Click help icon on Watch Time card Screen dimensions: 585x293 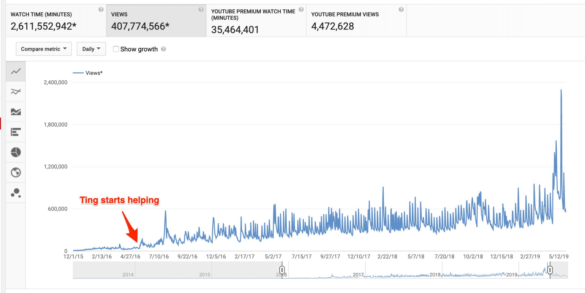pos(101,9)
